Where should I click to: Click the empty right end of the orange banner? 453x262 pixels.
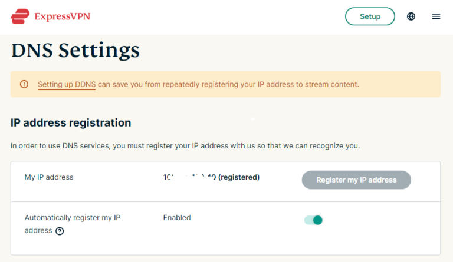point(407,84)
